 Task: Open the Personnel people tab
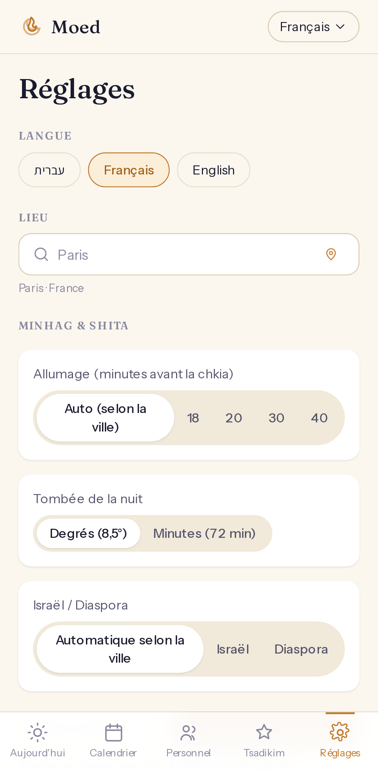(x=189, y=740)
